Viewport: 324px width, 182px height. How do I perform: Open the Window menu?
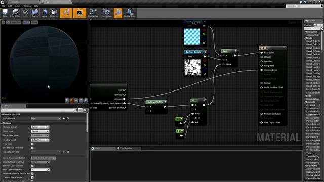[x=27, y=6]
